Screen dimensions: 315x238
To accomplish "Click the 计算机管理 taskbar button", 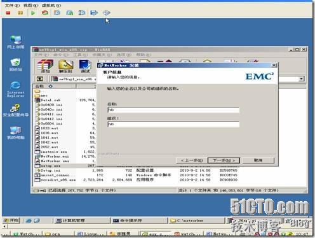I will click(x=82, y=221).
